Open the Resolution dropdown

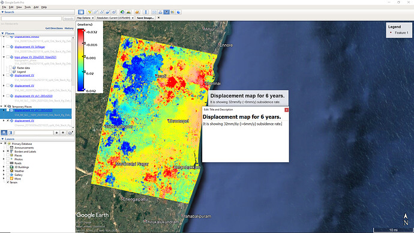115,17
